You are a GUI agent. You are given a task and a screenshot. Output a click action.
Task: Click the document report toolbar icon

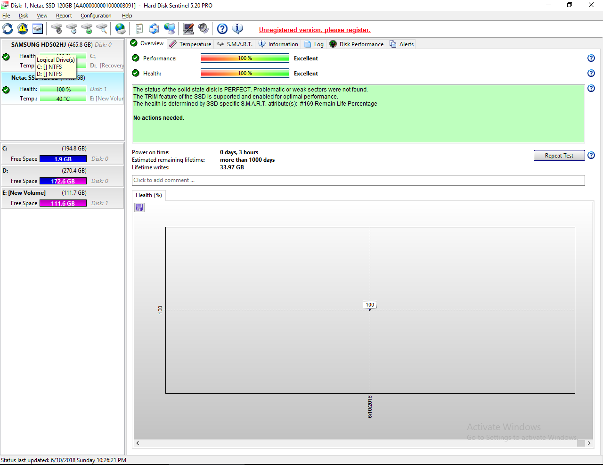(x=139, y=29)
